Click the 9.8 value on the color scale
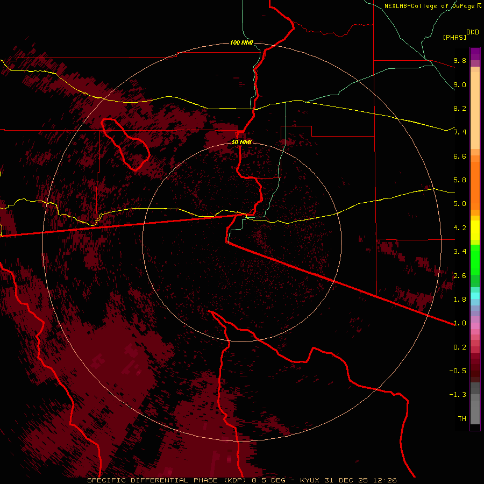 (460, 60)
